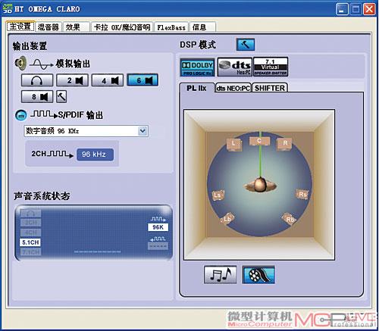379x331 pixels.
Task: Enable movie mode film reel icon
Action: coord(258,275)
